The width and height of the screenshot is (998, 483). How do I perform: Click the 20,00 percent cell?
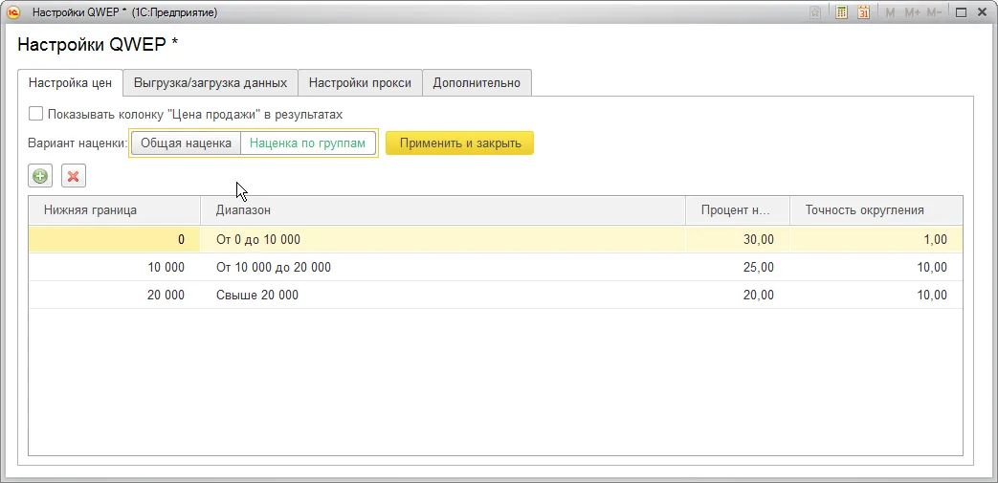click(x=758, y=296)
